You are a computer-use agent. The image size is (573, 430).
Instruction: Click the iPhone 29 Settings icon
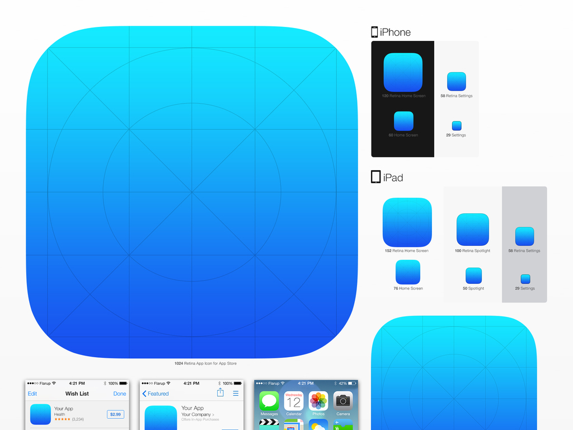(x=457, y=126)
